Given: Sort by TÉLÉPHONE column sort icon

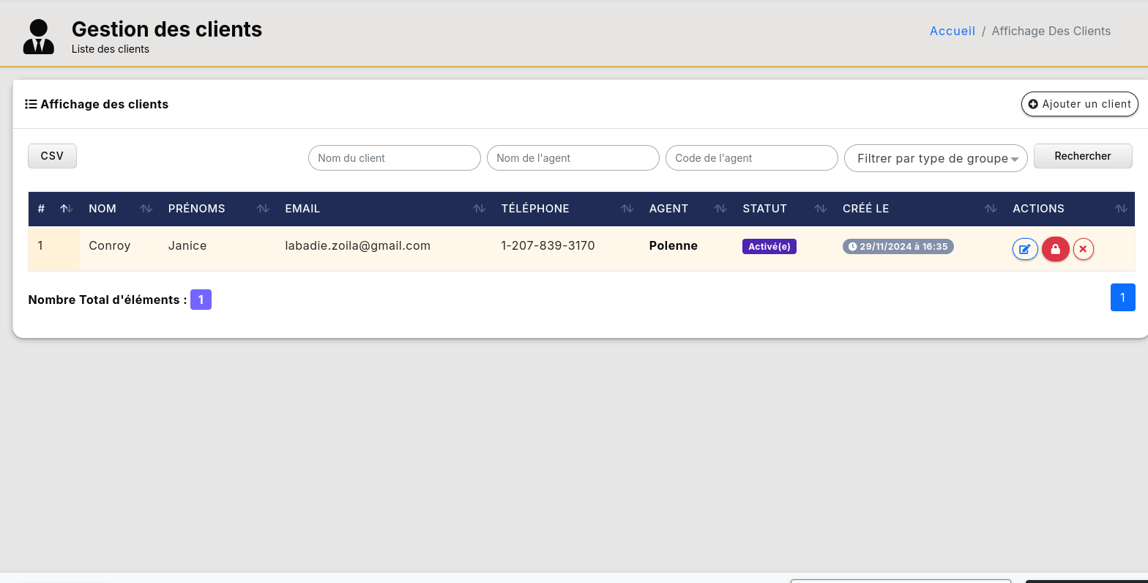Looking at the screenshot, I should pyautogui.click(x=627, y=209).
